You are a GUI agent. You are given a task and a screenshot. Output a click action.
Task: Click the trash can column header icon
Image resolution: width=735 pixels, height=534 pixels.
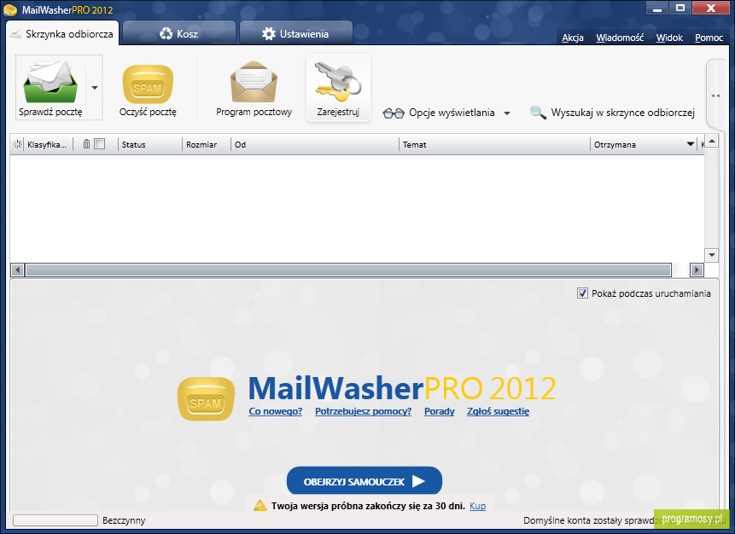pos(86,144)
